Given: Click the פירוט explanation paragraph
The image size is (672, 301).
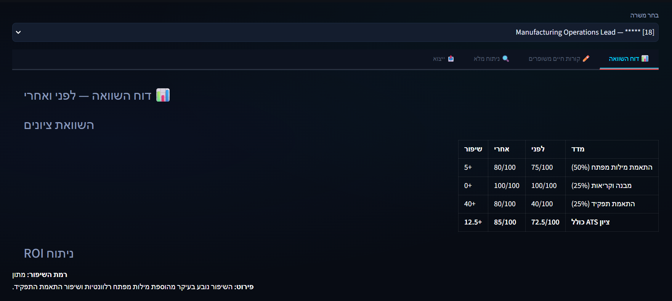Looking at the screenshot, I should (x=133, y=287).
